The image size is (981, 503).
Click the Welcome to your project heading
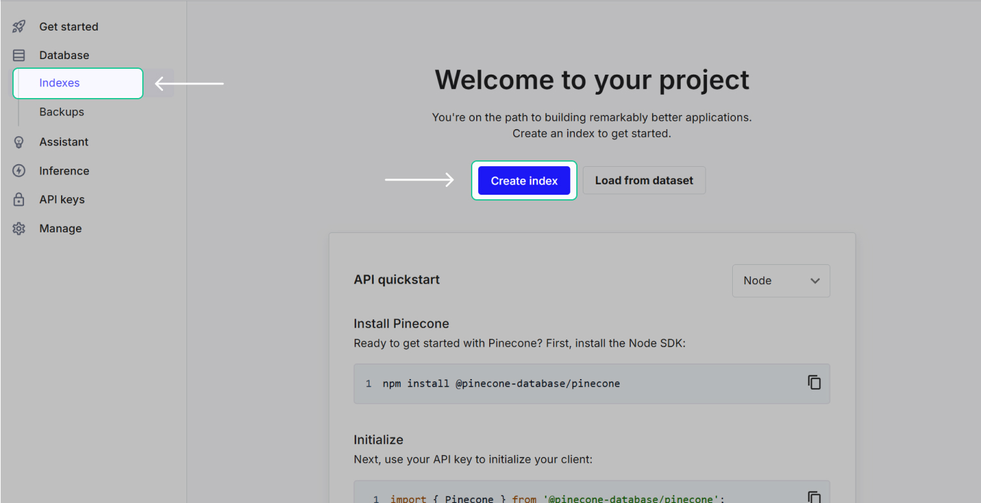click(592, 80)
